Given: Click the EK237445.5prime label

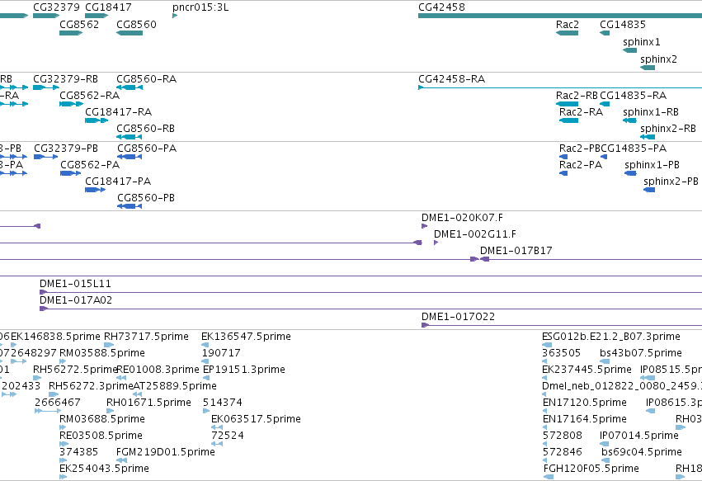Looking at the screenshot, I should (x=587, y=370).
